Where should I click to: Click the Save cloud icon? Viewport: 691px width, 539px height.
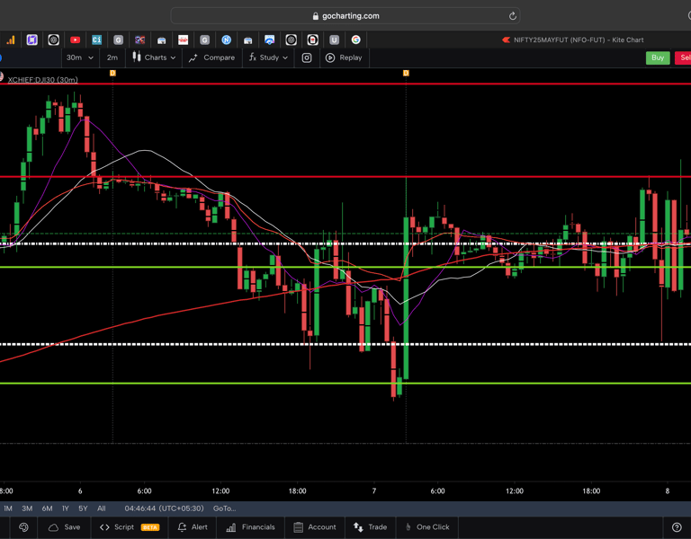tap(53, 527)
